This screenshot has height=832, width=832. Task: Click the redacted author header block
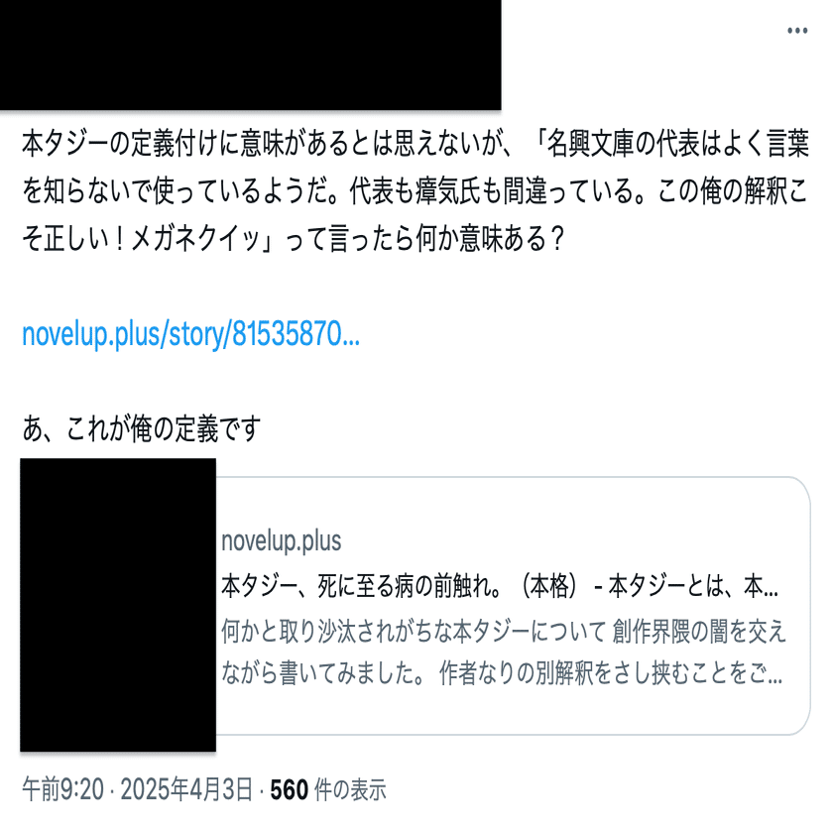(251, 55)
